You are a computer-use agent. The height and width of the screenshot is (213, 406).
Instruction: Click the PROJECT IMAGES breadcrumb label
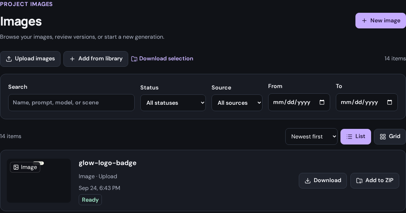[26, 4]
